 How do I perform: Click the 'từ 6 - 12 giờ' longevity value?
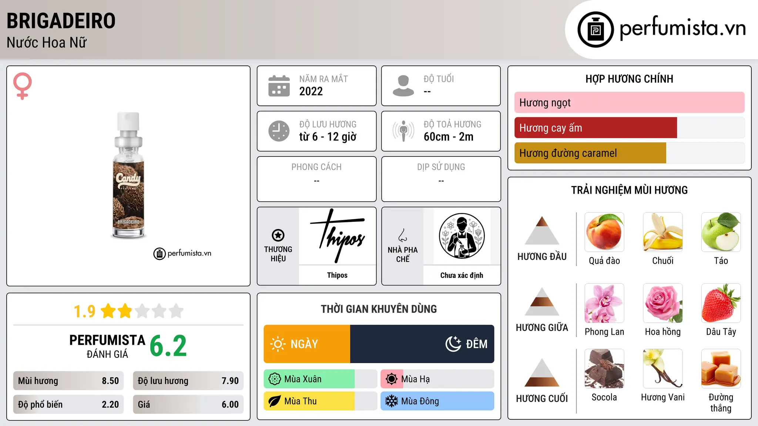click(328, 137)
